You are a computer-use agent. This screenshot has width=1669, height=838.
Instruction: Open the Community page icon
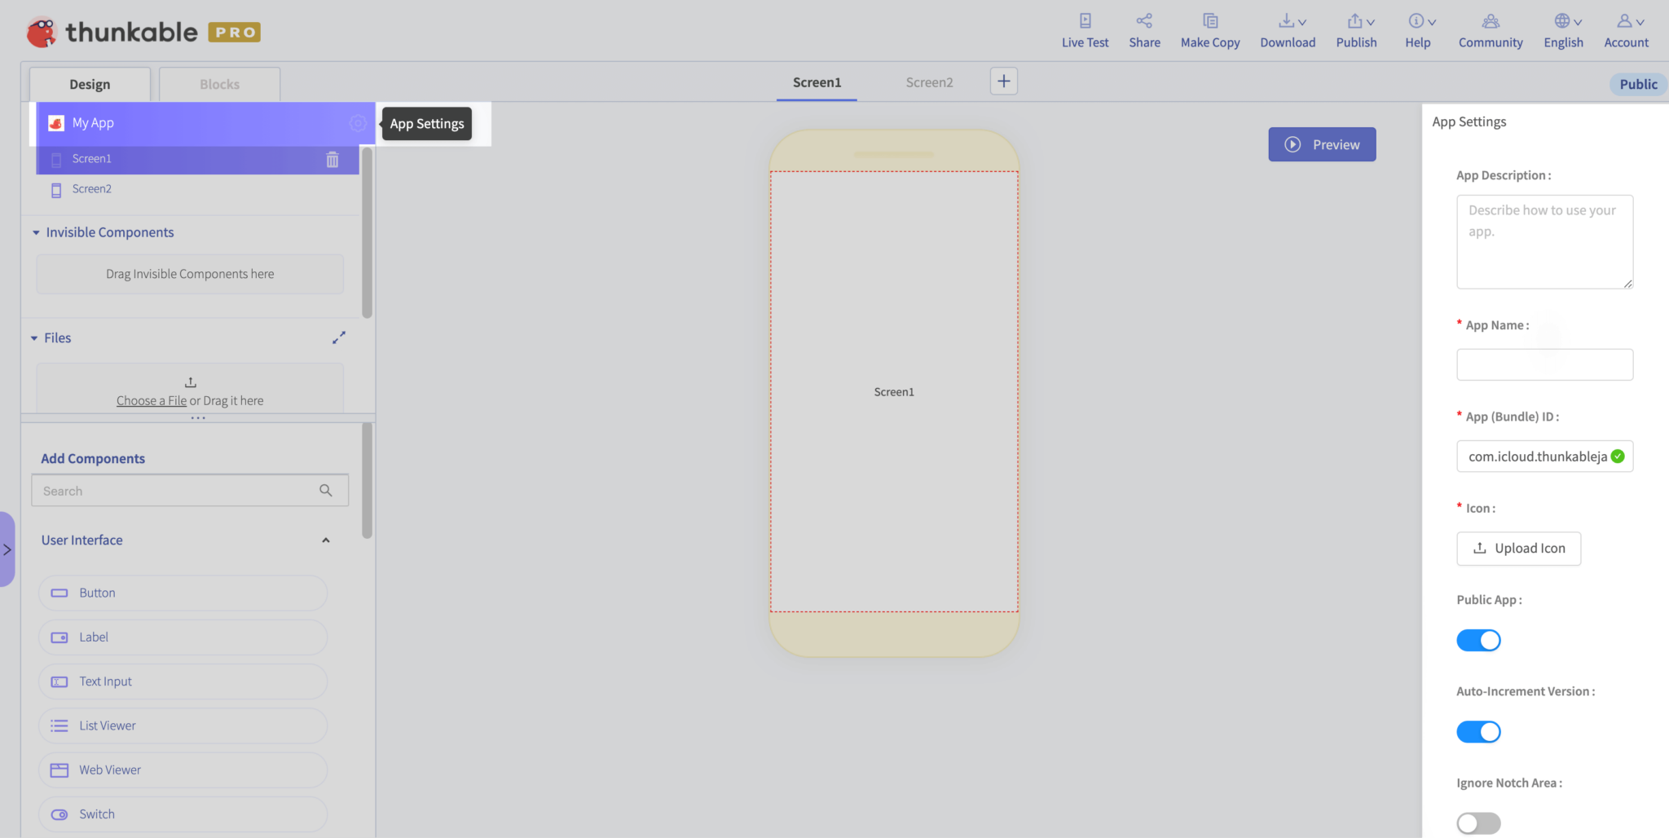[x=1491, y=21]
